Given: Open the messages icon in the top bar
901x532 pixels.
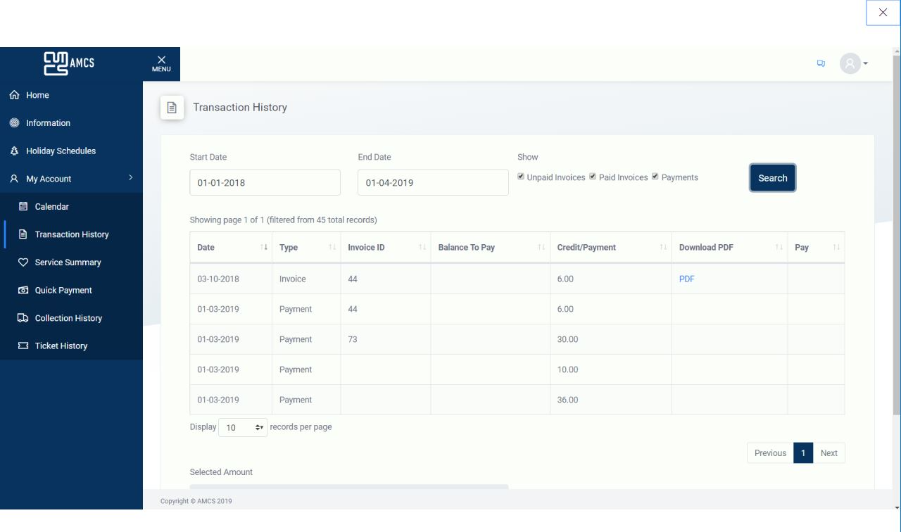Looking at the screenshot, I should click(x=821, y=63).
